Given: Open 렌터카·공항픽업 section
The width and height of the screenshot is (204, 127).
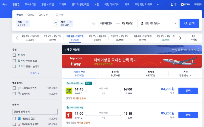Looking at the screenshot, I should coord(80,4).
